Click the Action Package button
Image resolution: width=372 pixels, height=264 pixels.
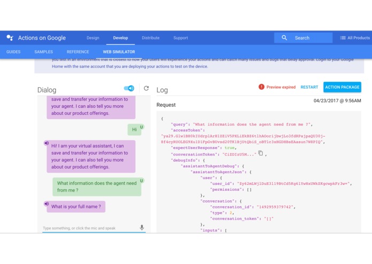point(342,87)
